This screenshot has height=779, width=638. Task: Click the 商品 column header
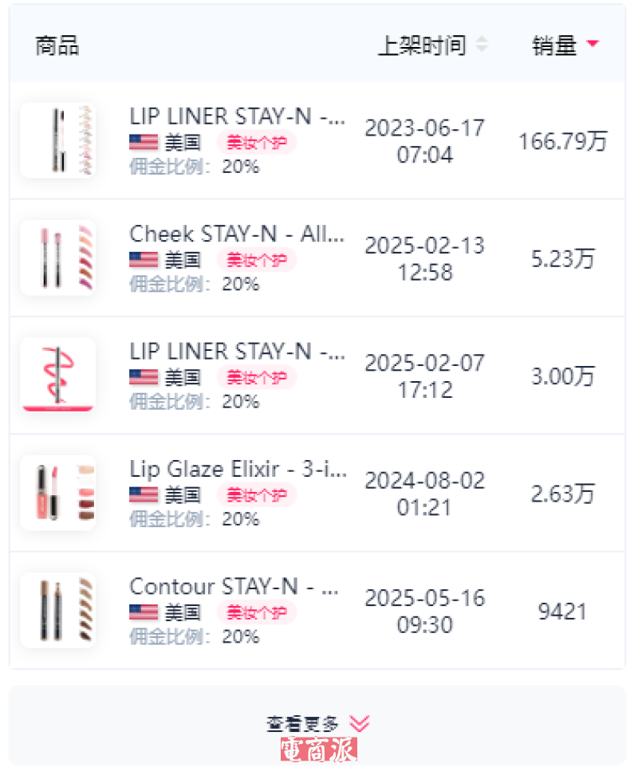pos(57,45)
